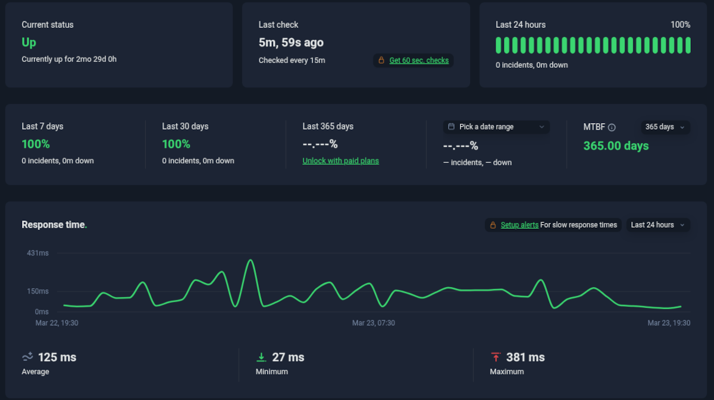Screen dimensions: 714x400
Task: Open the Last 24 hours chart range dropdown
Action: (x=657, y=225)
